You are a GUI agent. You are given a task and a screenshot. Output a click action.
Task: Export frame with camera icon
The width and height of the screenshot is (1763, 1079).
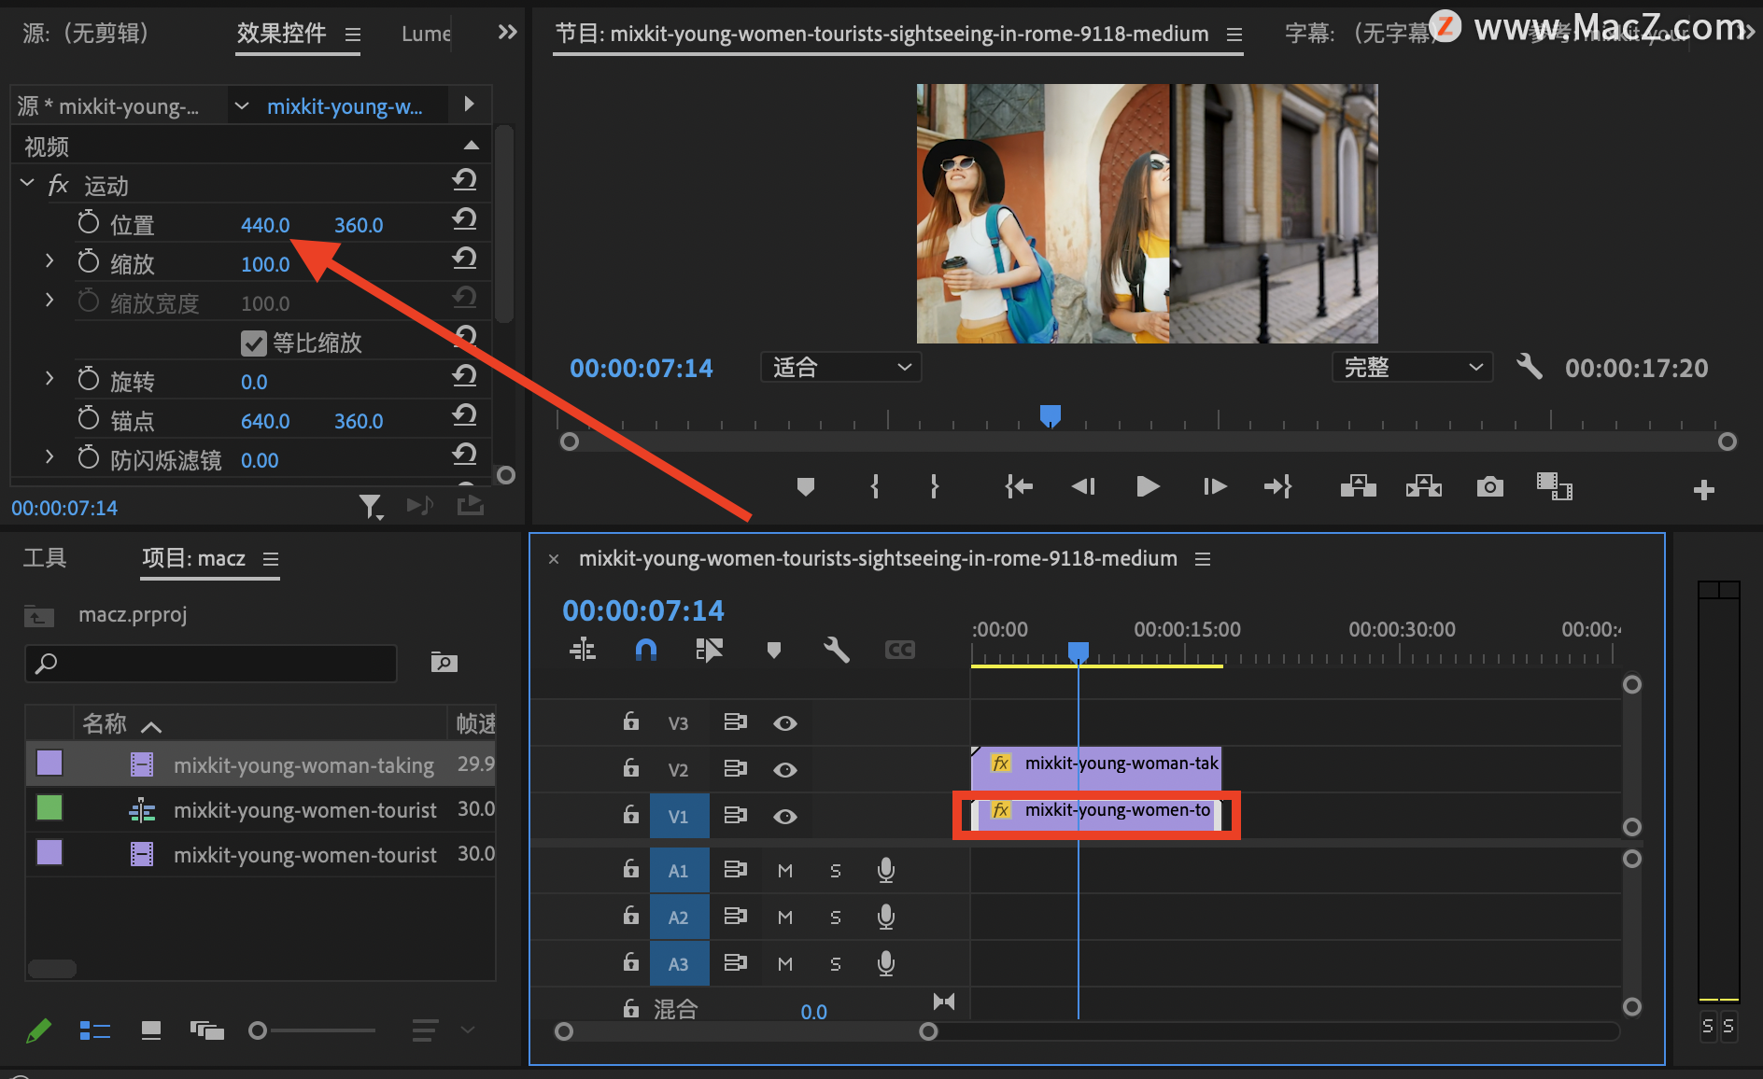click(1490, 486)
